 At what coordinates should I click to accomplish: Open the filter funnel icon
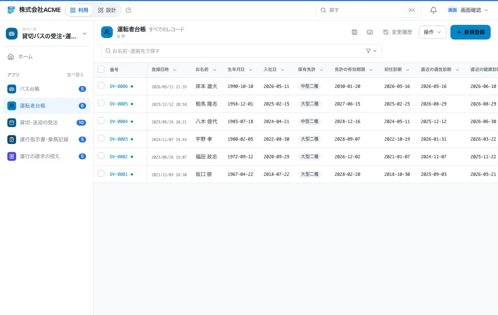click(x=368, y=51)
